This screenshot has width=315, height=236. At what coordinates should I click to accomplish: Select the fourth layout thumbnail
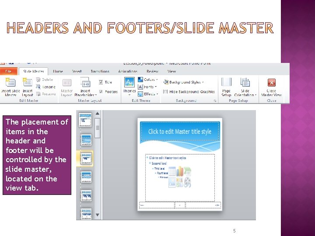pyautogui.click(x=86, y=177)
